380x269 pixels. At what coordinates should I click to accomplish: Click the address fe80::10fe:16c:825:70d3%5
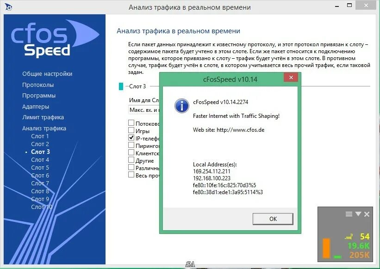[224, 185]
